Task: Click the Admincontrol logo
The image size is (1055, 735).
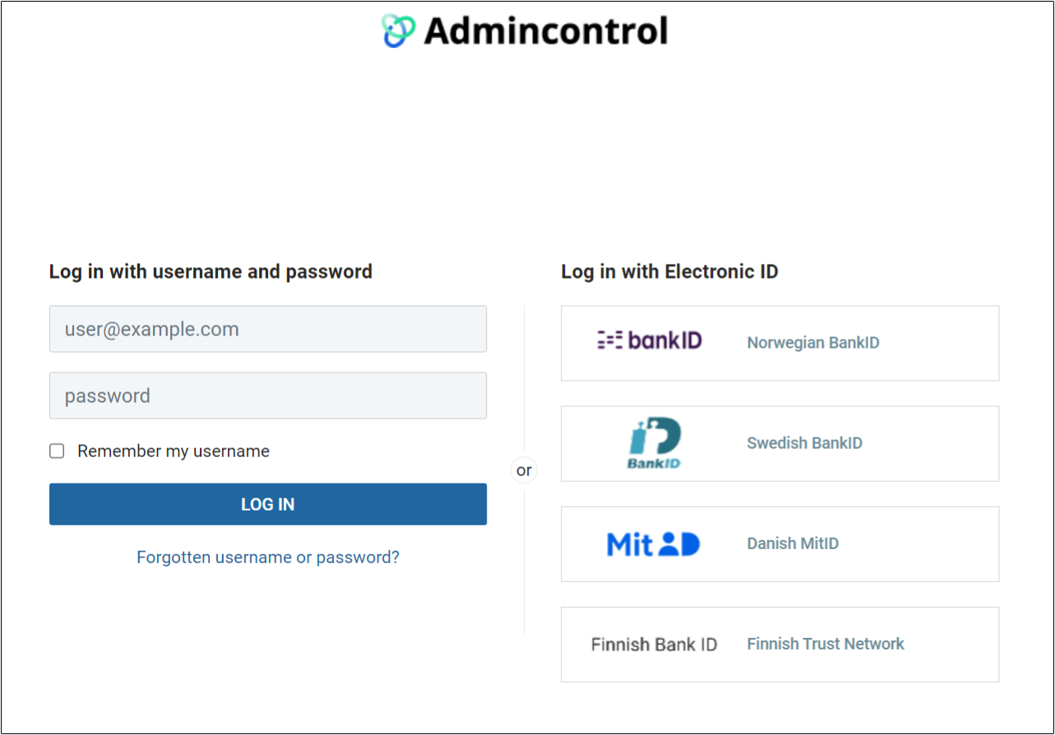Action: (x=524, y=30)
